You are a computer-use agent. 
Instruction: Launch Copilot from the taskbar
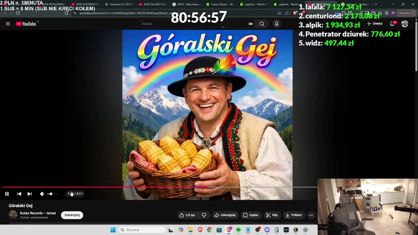coord(181,230)
